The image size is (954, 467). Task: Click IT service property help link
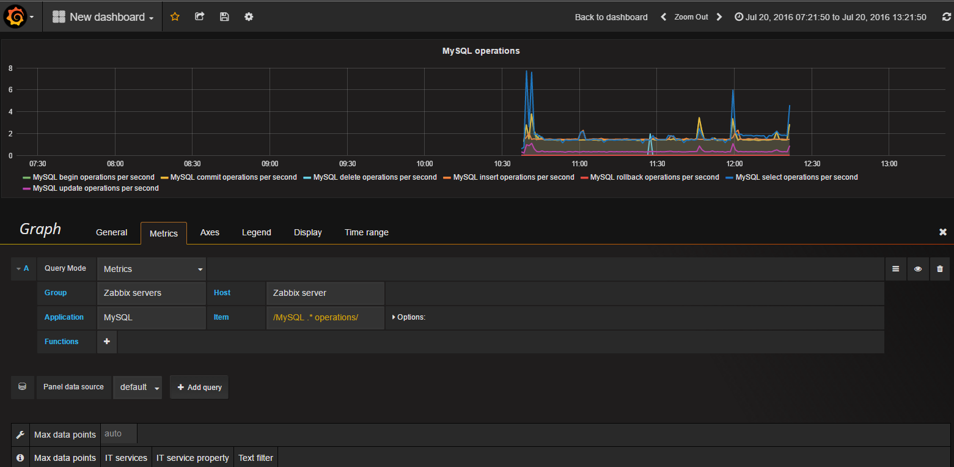tap(193, 458)
